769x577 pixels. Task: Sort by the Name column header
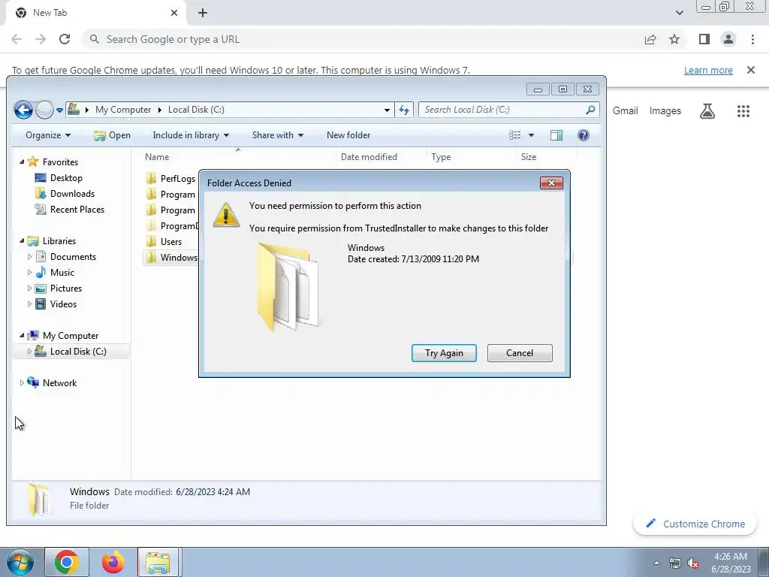[x=157, y=157]
